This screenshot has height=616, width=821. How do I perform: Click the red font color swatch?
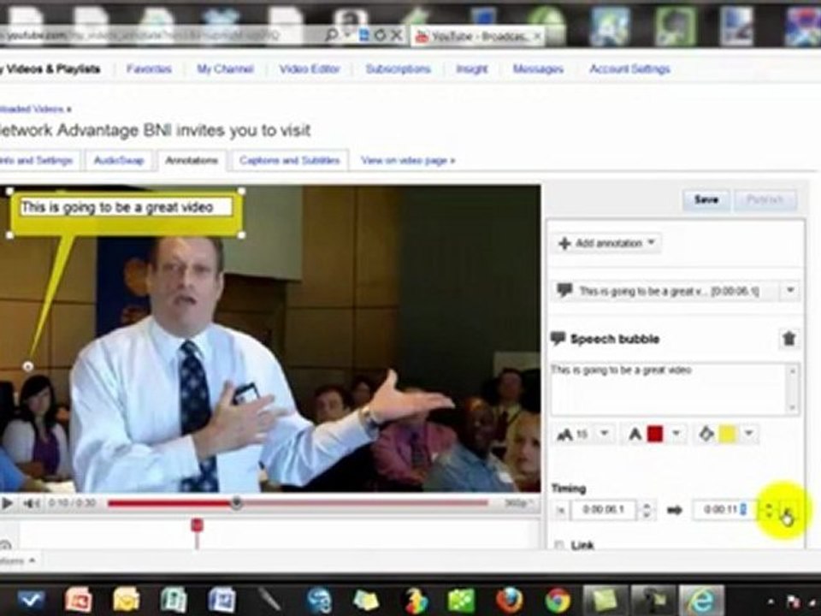click(655, 434)
